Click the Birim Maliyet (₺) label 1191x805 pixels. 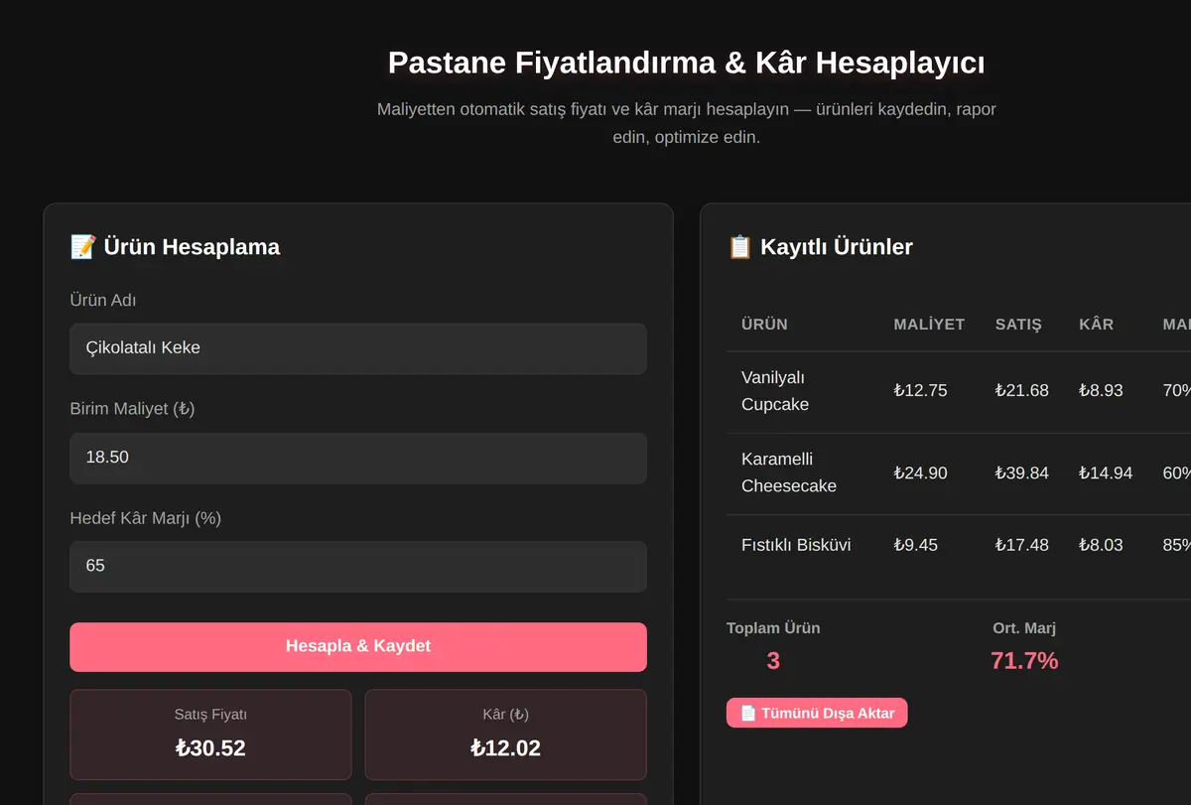tap(132, 409)
